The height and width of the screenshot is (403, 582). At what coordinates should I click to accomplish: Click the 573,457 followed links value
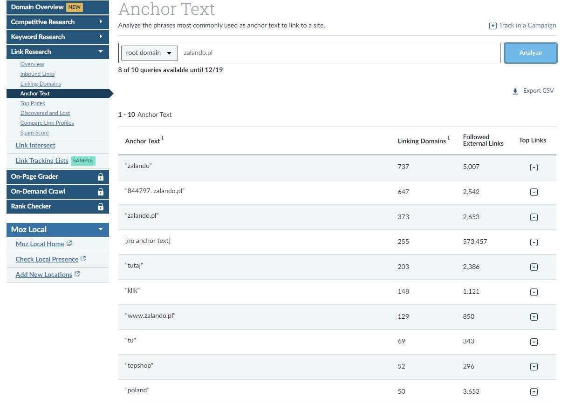[x=475, y=242]
